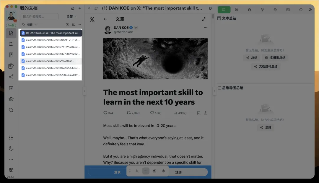
Task: Collapse the left document list panel
Action: (84, 91)
